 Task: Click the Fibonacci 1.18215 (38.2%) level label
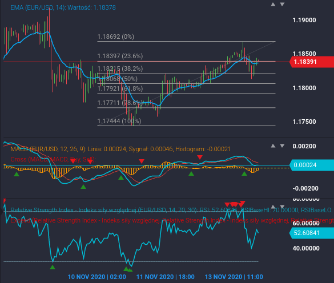pos(120,68)
